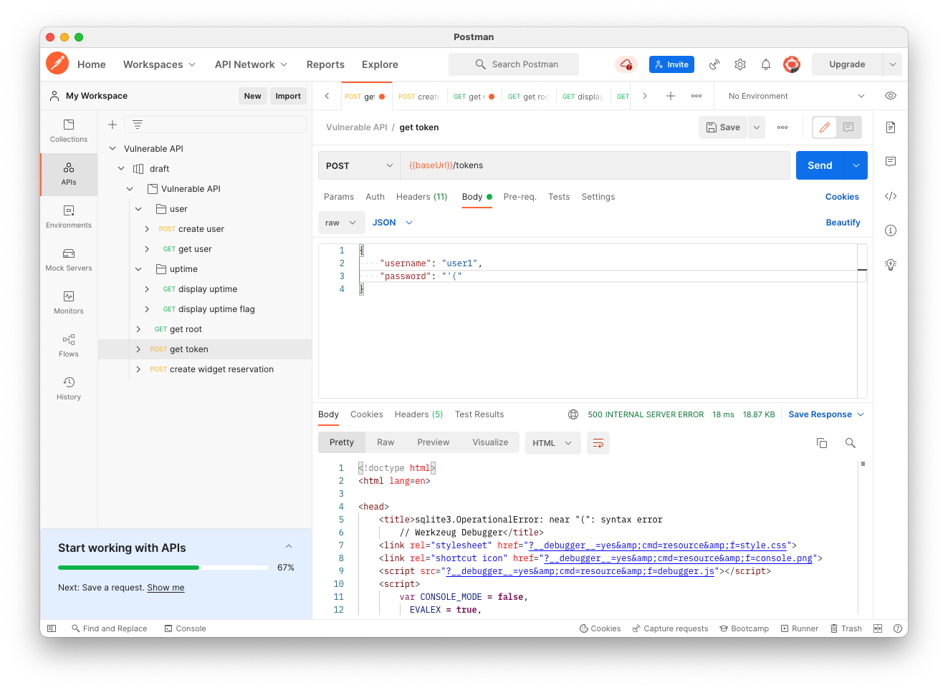Open the Comments icon in right sidebar
This screenshot has width=948, height=690.
pos(891,162)
